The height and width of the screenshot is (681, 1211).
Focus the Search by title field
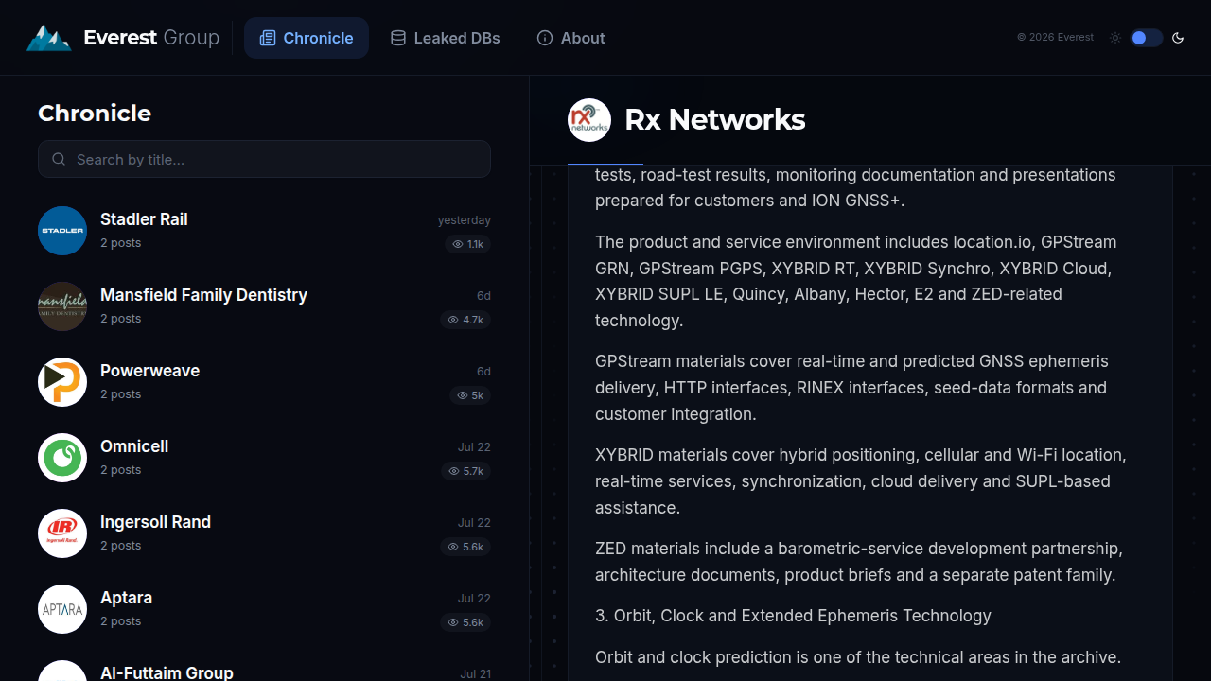(x=264, y=159)
